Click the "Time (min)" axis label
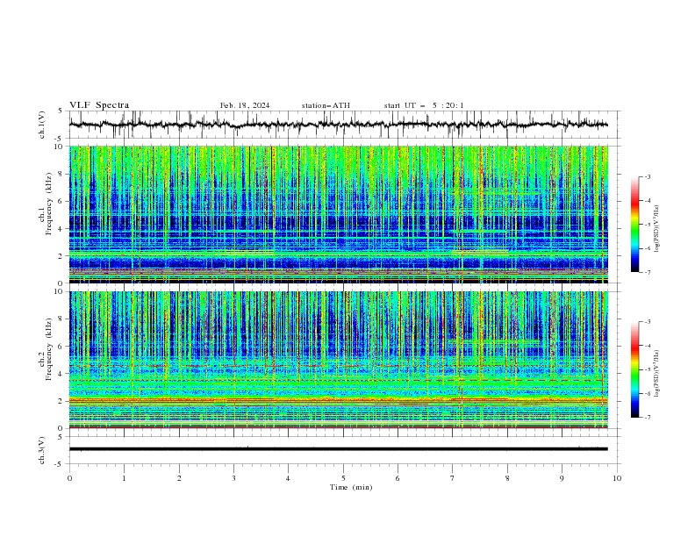 point(351,487)
